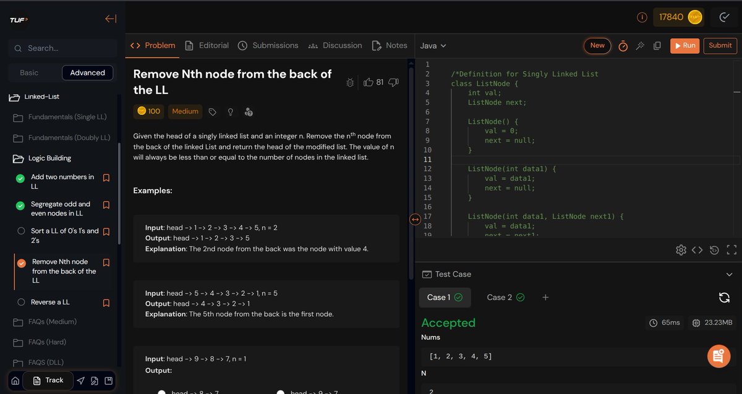The height and width of the screenshot is (394, 742).
Task: Switch to the Advanced problems toggle
Action: pos(87,72)
